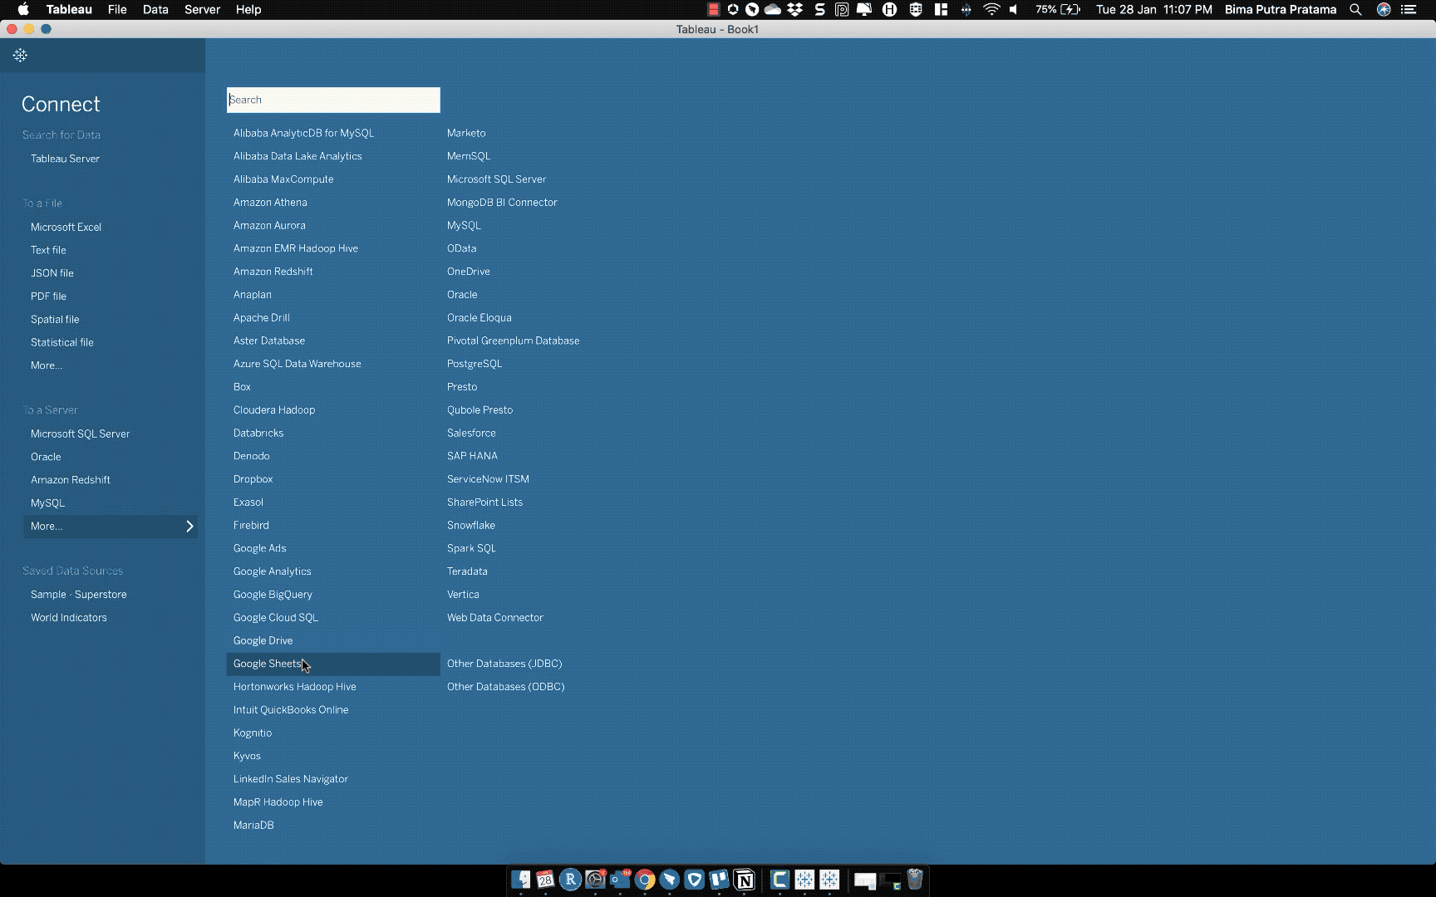Open Sample - Superstore saved data source
This screenshot has width=1436, height=897.
78,595
